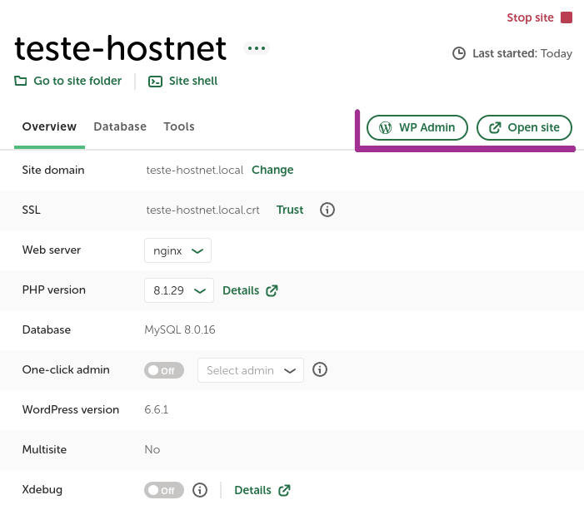The height and width of the screenshot is (510, 584).
Task: Click the external link icon in Open site
Action: [x=495, y=127]
